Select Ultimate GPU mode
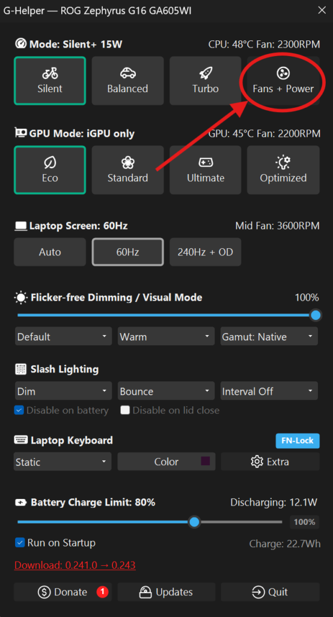The image size is (333, 617). click(206, 170)
